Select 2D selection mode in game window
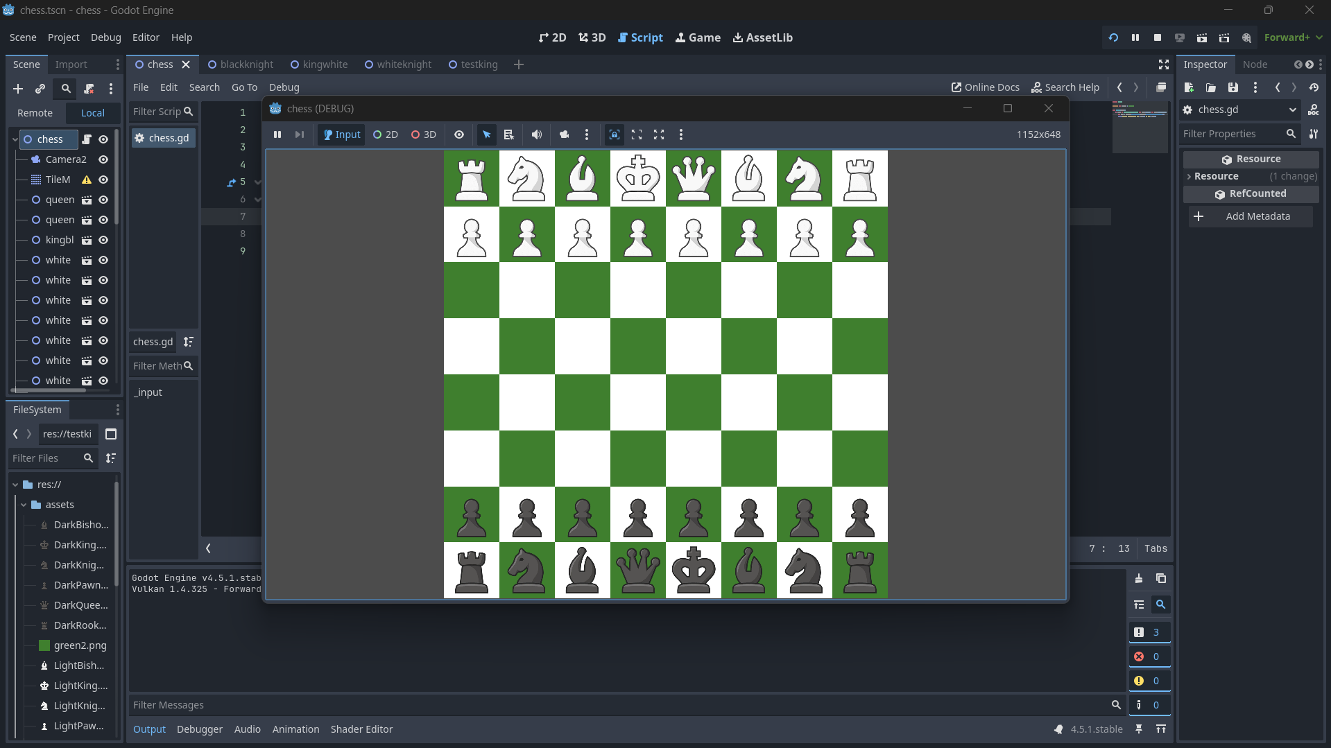The image size is (1331, 748). [386, 134]
